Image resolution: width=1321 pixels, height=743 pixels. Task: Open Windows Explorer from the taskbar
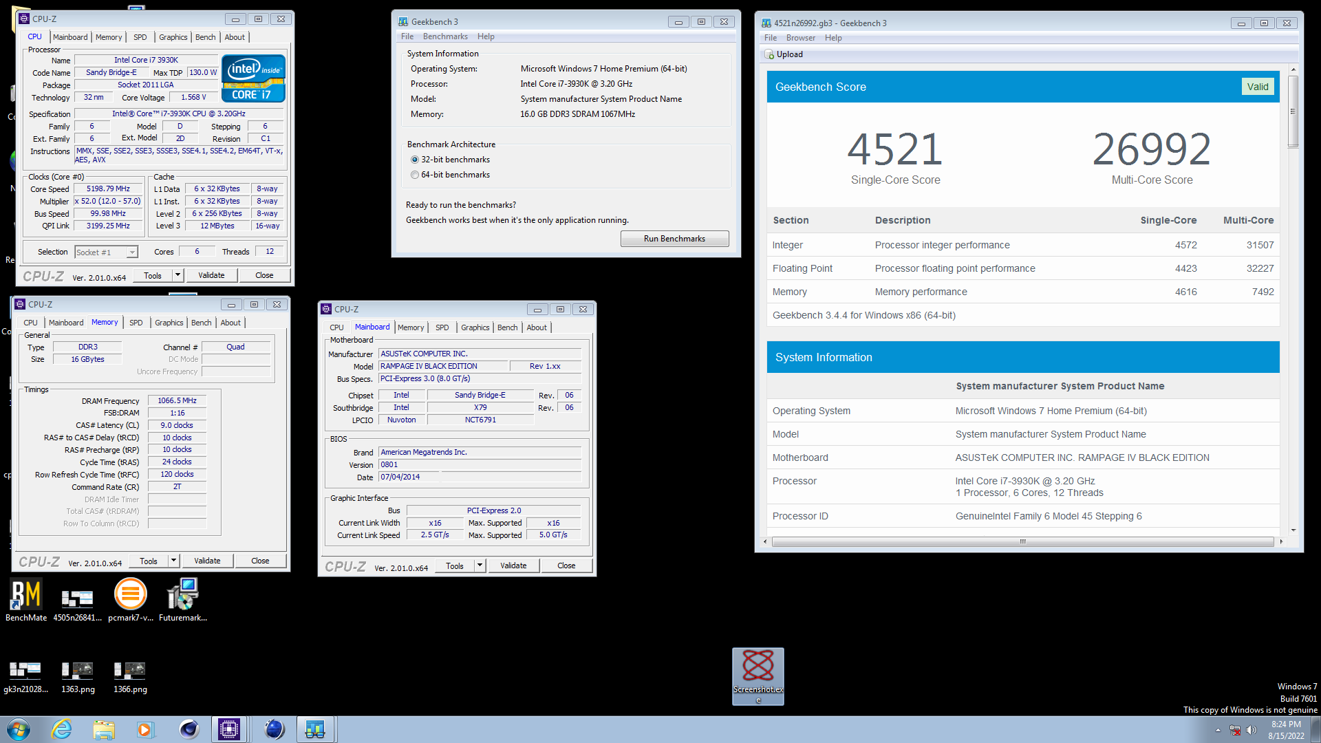[104, 729]
